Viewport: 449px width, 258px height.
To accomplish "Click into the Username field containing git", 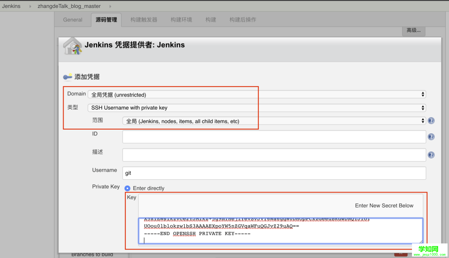I will pyautogui.click(x=274, y=173).
